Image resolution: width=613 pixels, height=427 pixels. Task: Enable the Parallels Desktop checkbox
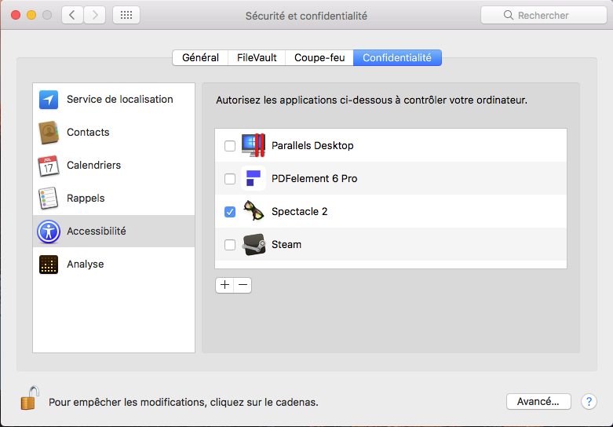(230, 146)
